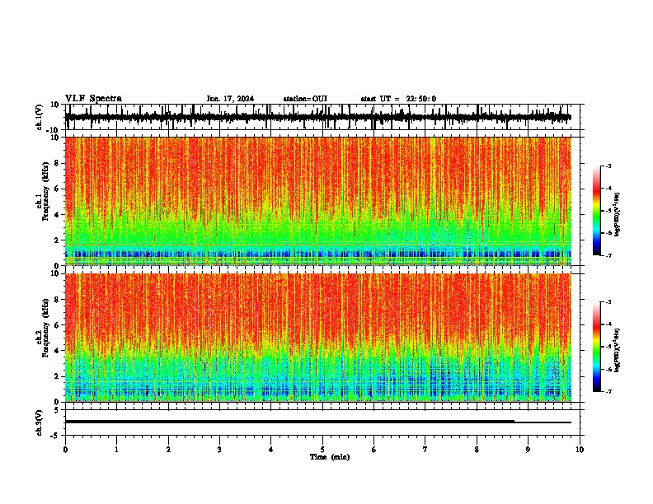Click the time axis tick label "4"
653x504 pixels.
[x=271, y=450]
